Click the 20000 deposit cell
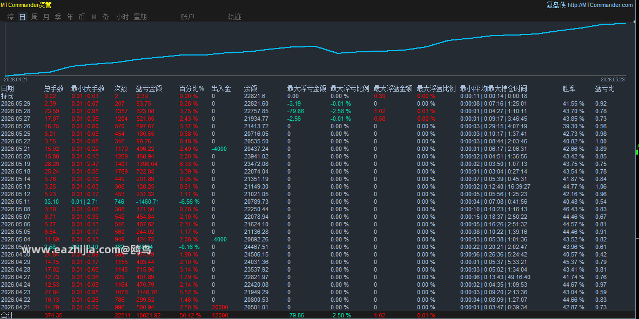This screenshot has height=319, width=639. (220, 307)
